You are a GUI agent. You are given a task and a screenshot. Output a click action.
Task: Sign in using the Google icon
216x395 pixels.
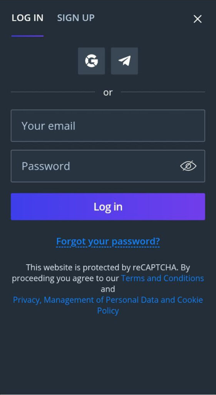click(x=92, y=61)
